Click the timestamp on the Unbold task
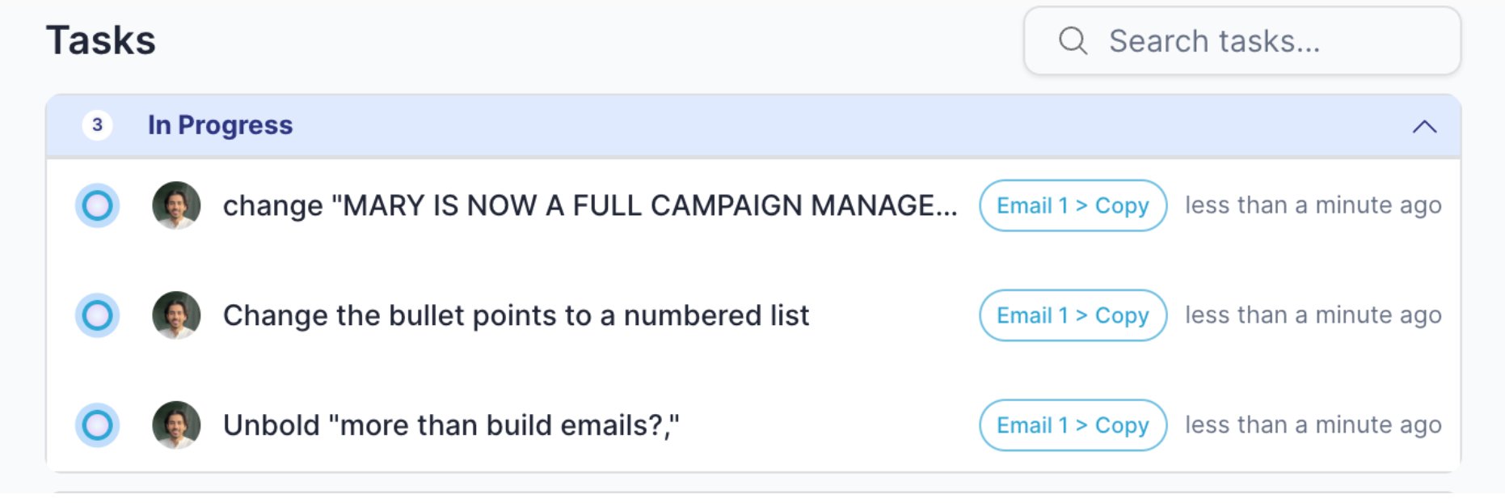Viewport: 1505px width, 503px height. point(1313,425)
